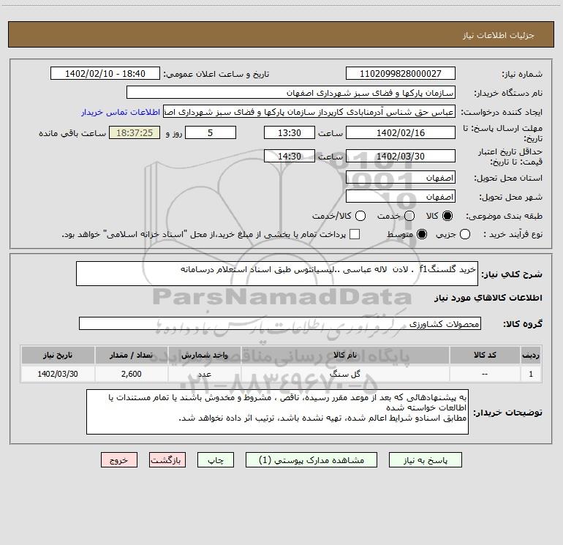Image resolution: width=563 pixels, height=545 pixels.
Task: Click the ردیف column header
Action: coord(531,355)
